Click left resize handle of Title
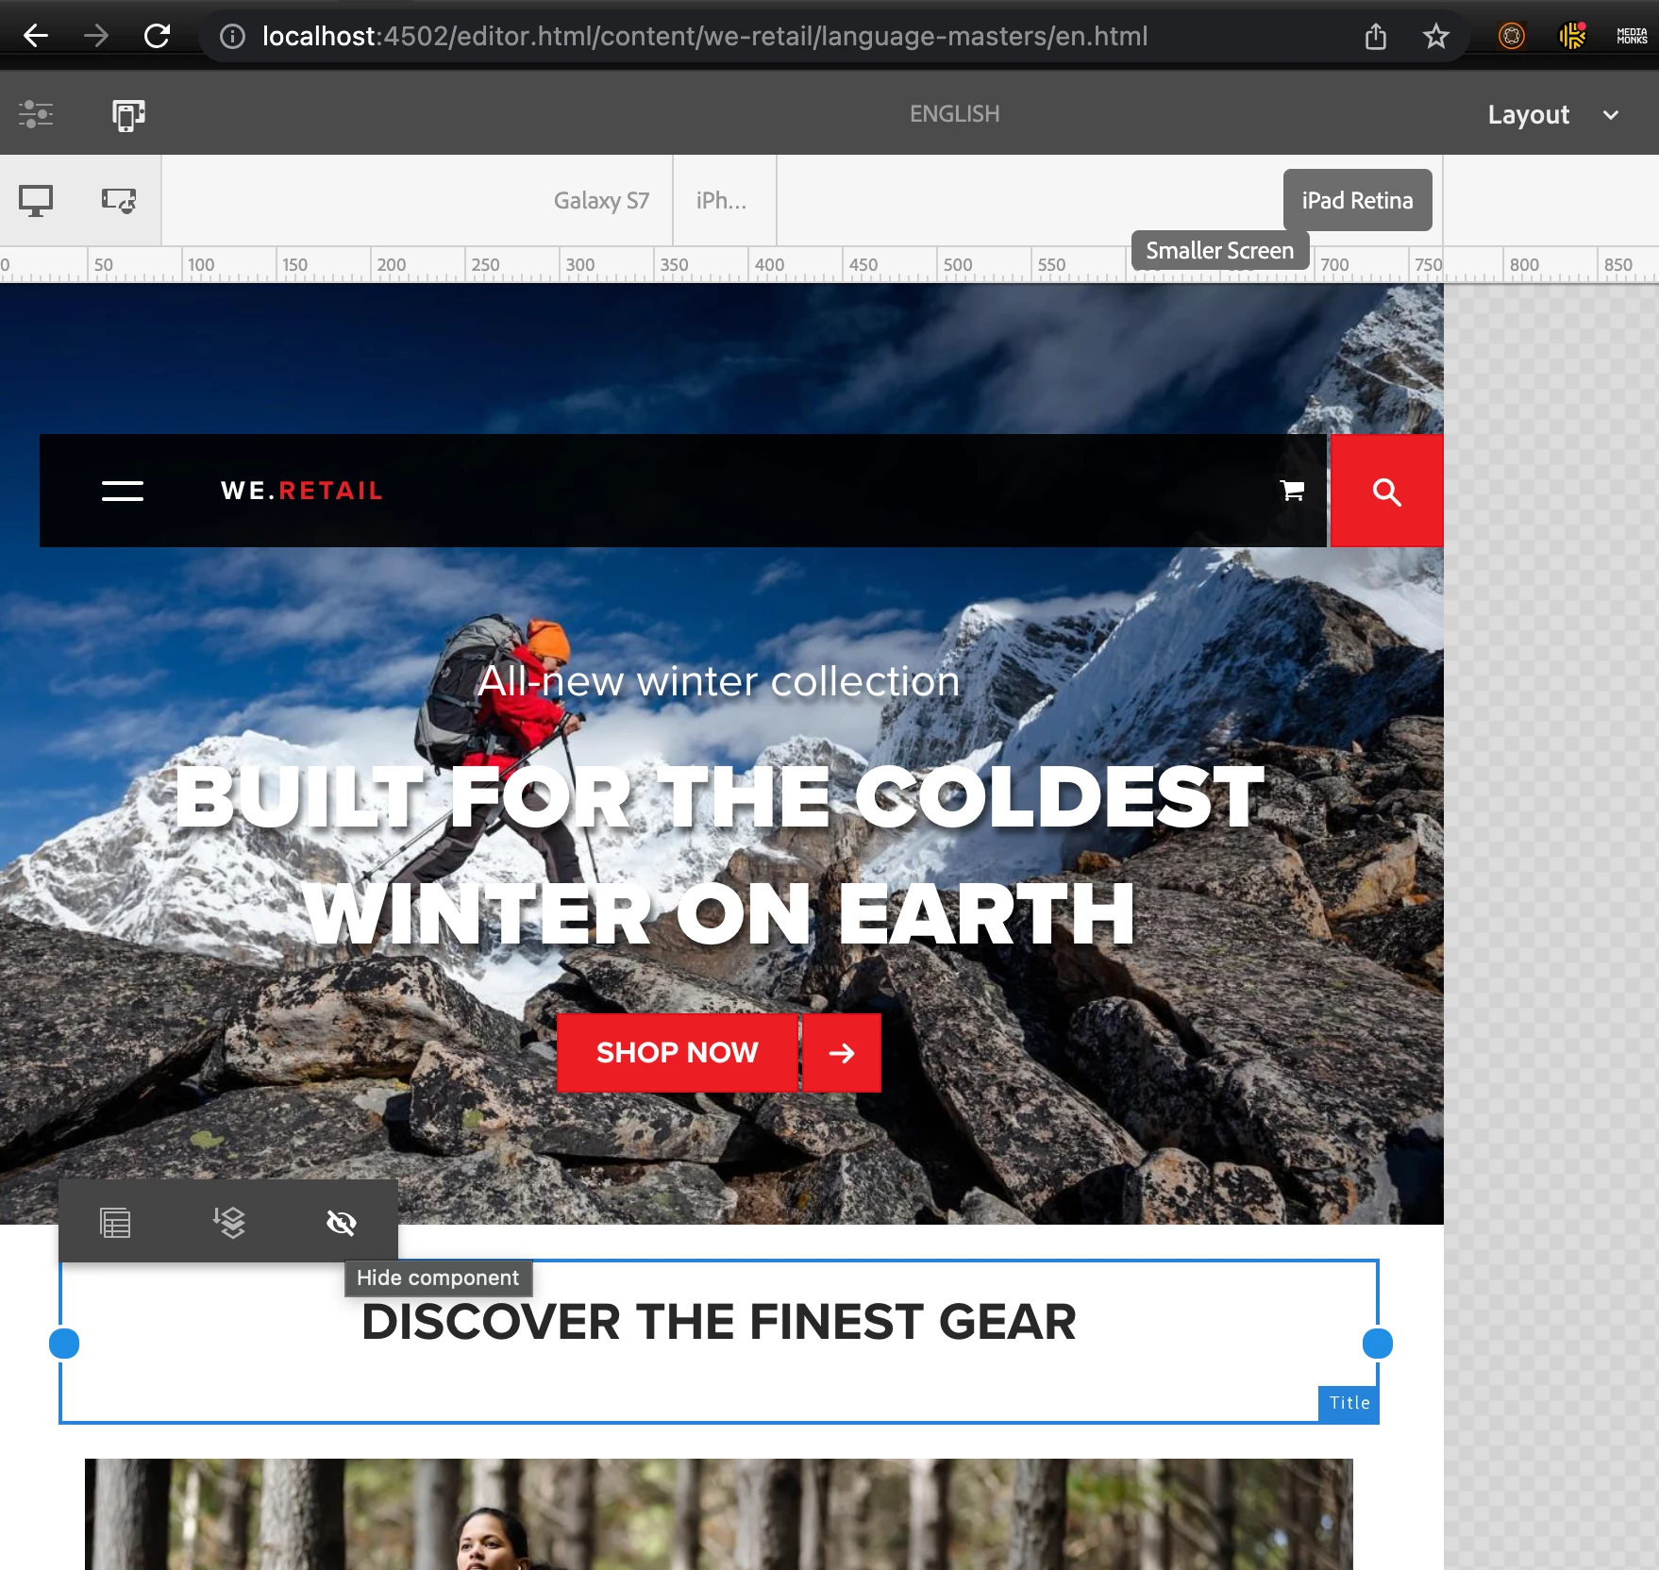The image size is (1659, 1570). click(64, 1344)
